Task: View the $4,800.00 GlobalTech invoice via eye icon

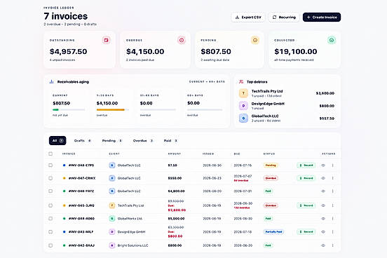Action: pyautogui.click(x=323, y=191)
